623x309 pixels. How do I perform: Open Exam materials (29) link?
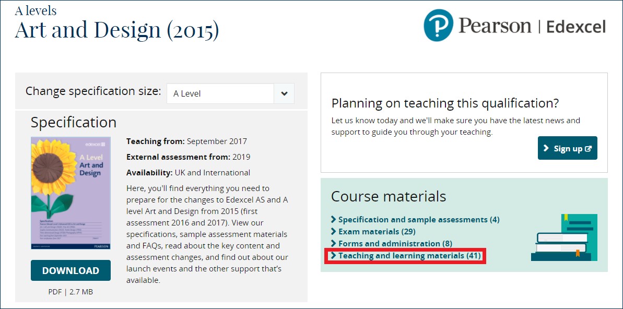point(377,231)
